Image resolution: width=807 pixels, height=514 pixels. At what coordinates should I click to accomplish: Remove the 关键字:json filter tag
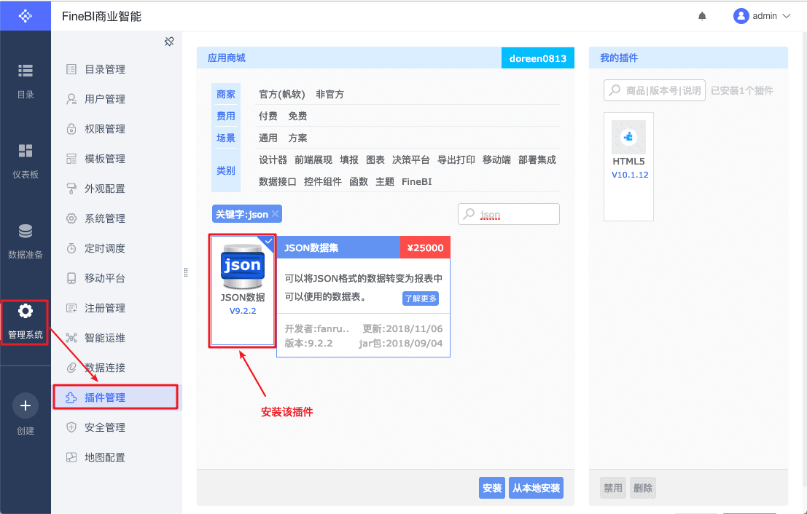(276, 214)
